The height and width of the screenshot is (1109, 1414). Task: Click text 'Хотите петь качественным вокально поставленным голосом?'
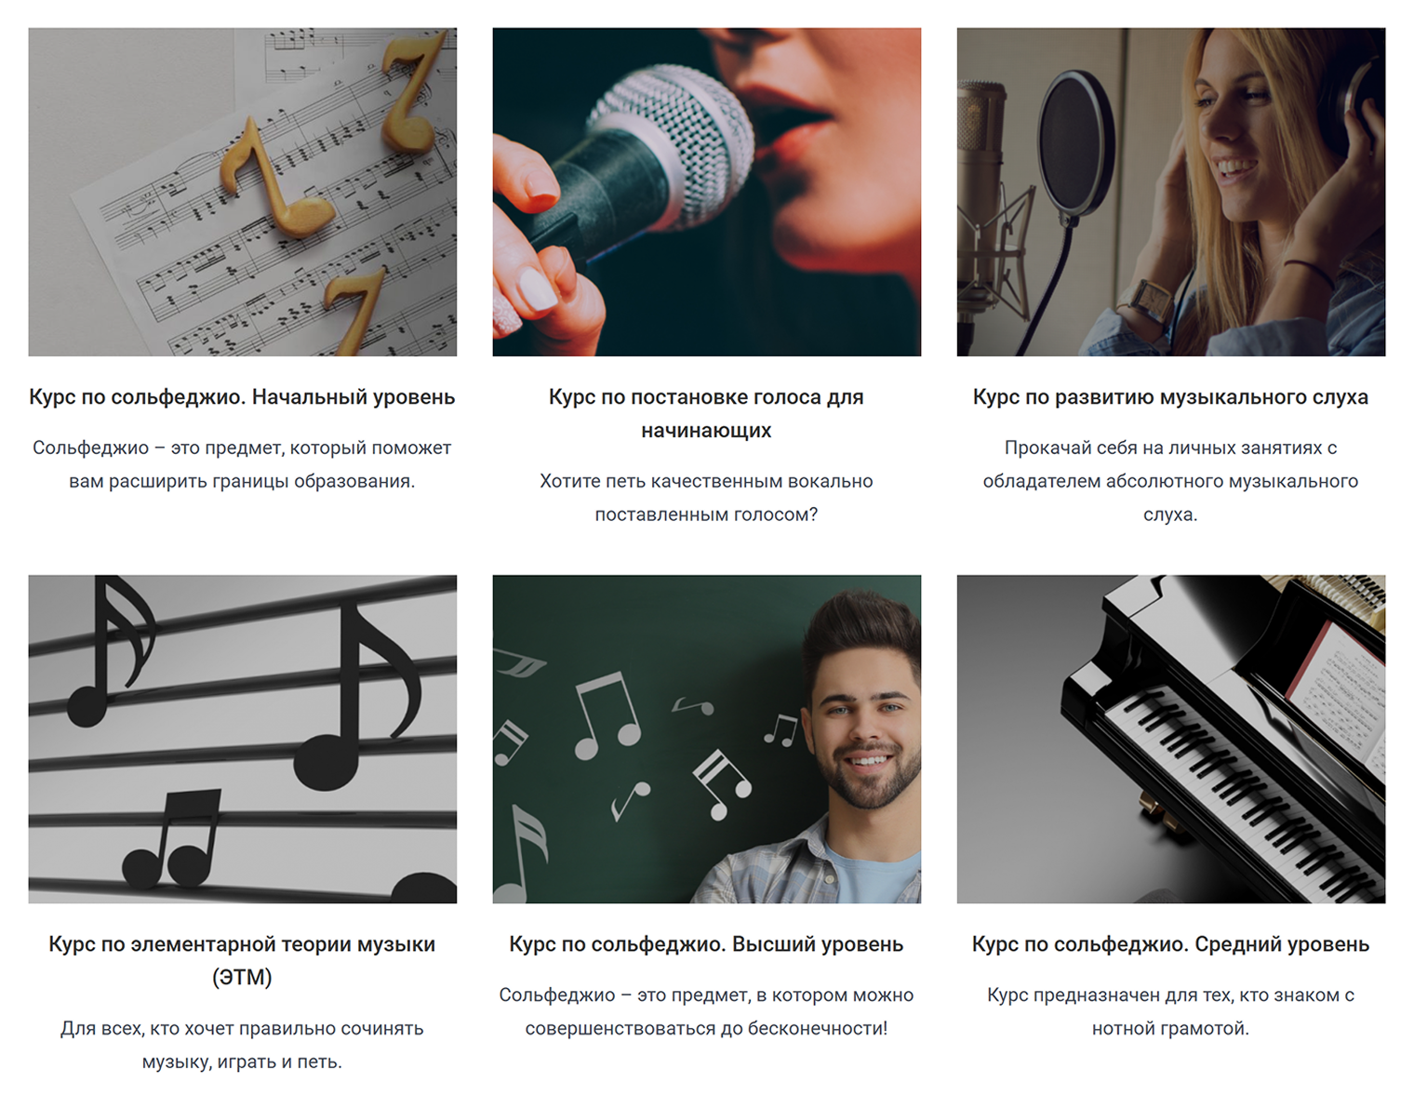[x=706, y=498]
